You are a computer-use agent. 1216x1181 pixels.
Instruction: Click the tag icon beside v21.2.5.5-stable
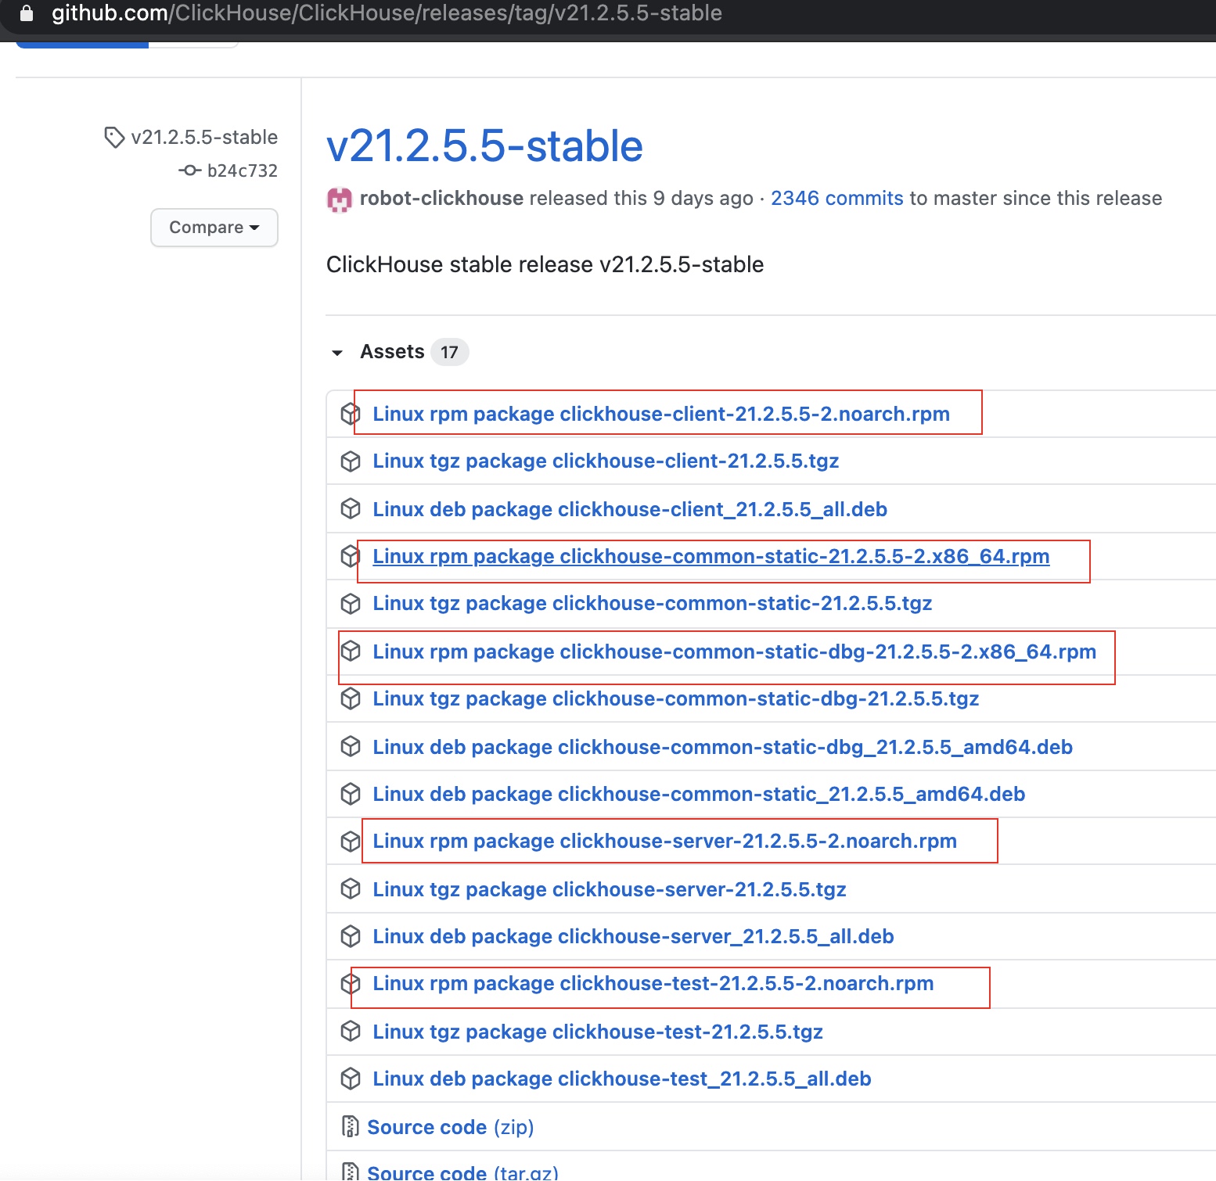coord(114,138)
